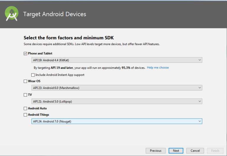Enable the TV form factor checkbox

pos(25,95)
